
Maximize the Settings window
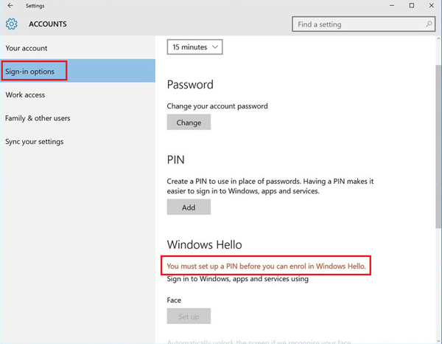pyautogui.click(x=412, y=5)
